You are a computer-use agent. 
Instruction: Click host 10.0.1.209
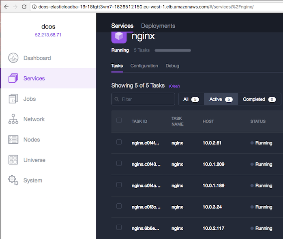214,164
